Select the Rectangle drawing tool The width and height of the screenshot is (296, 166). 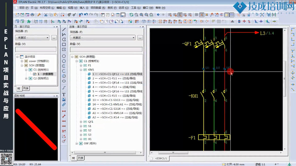point(64,44)
